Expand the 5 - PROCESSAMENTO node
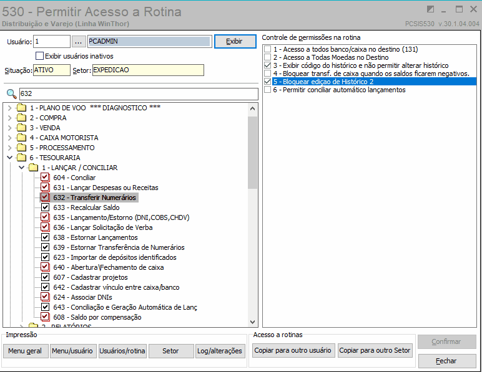This screenshot has width=482, height=372. point(9,148)
